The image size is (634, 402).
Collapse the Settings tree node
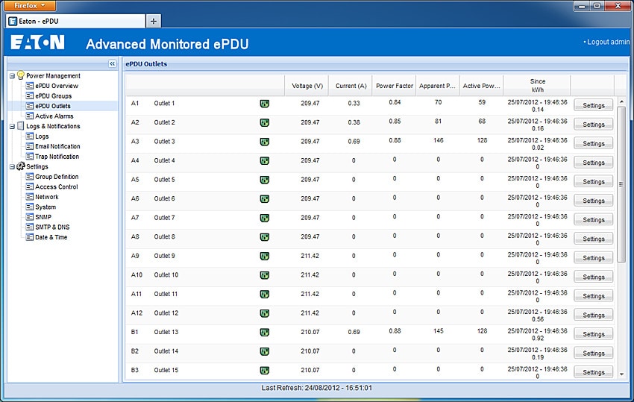tap(12, 166)
